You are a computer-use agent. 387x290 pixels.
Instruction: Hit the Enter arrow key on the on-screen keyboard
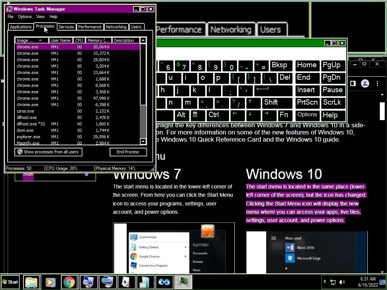point(274,91)
